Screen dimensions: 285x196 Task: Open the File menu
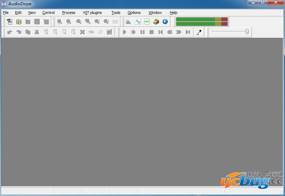(6, 13)
